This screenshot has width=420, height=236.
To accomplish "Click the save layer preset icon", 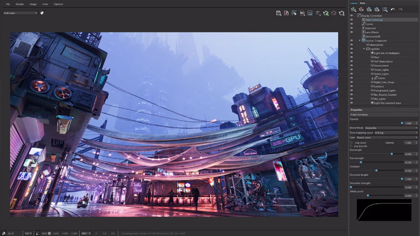I will pos(369,9).
